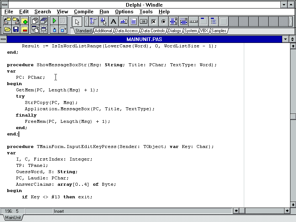Open the Delphi main window control menu
This screenshot has height=222, width=296.
5,4
